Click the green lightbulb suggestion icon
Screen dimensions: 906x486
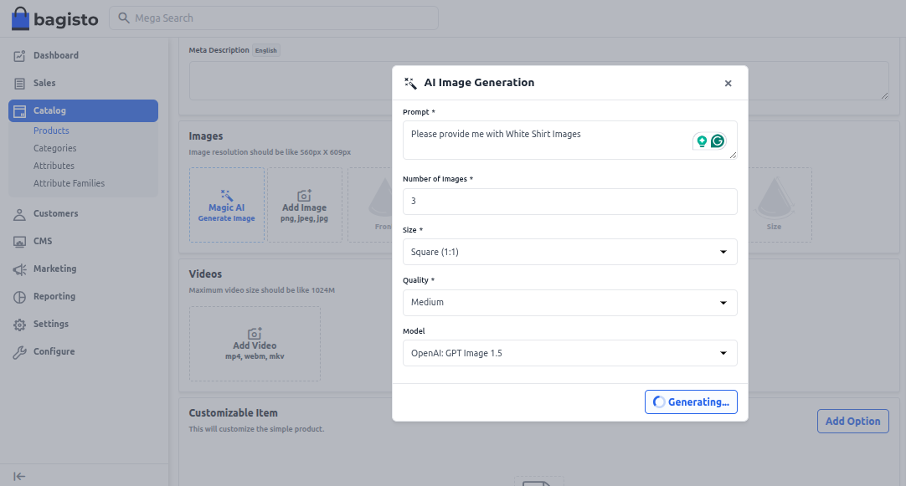point(702,141)
